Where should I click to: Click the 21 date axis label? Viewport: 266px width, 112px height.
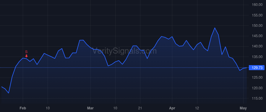click(140, 108)
